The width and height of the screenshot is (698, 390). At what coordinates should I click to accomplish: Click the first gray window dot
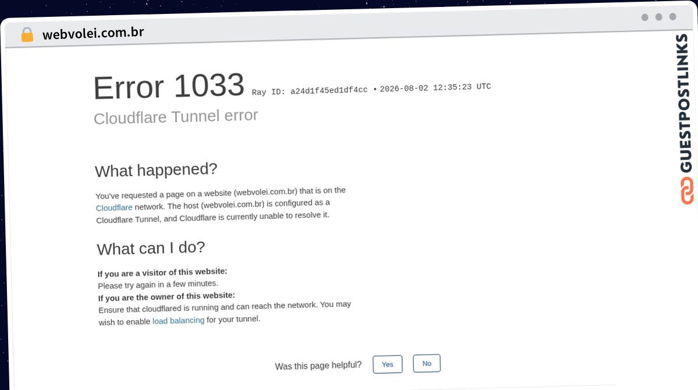(x=644, y=17)
